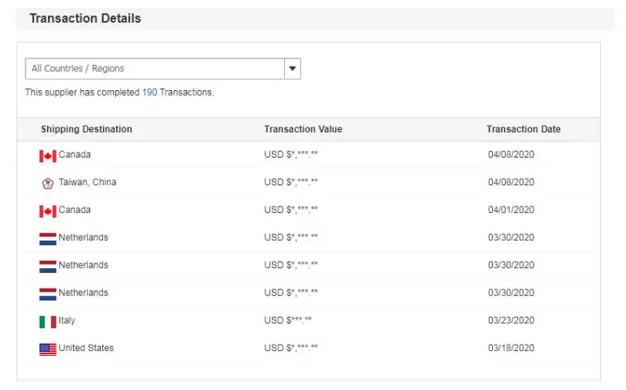Click the Transaction Value column header
This screenshot has width=626, height=390.
pos(303,129)
